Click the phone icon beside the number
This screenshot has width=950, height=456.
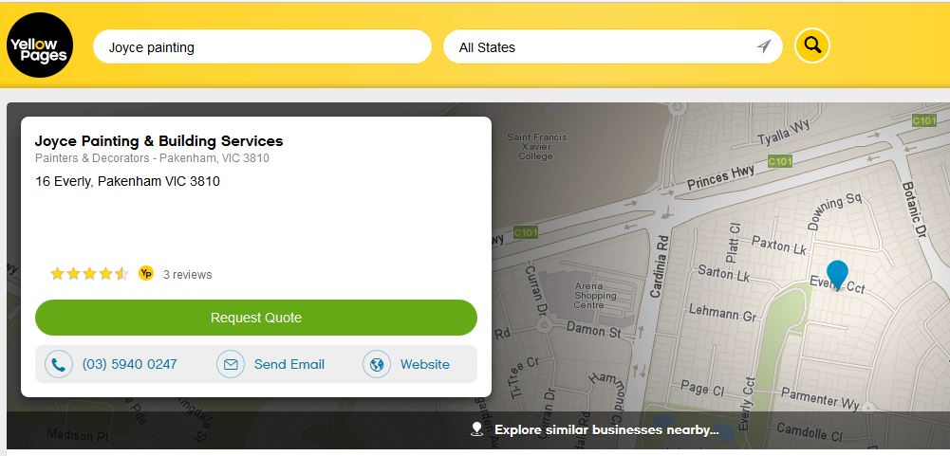59,365
